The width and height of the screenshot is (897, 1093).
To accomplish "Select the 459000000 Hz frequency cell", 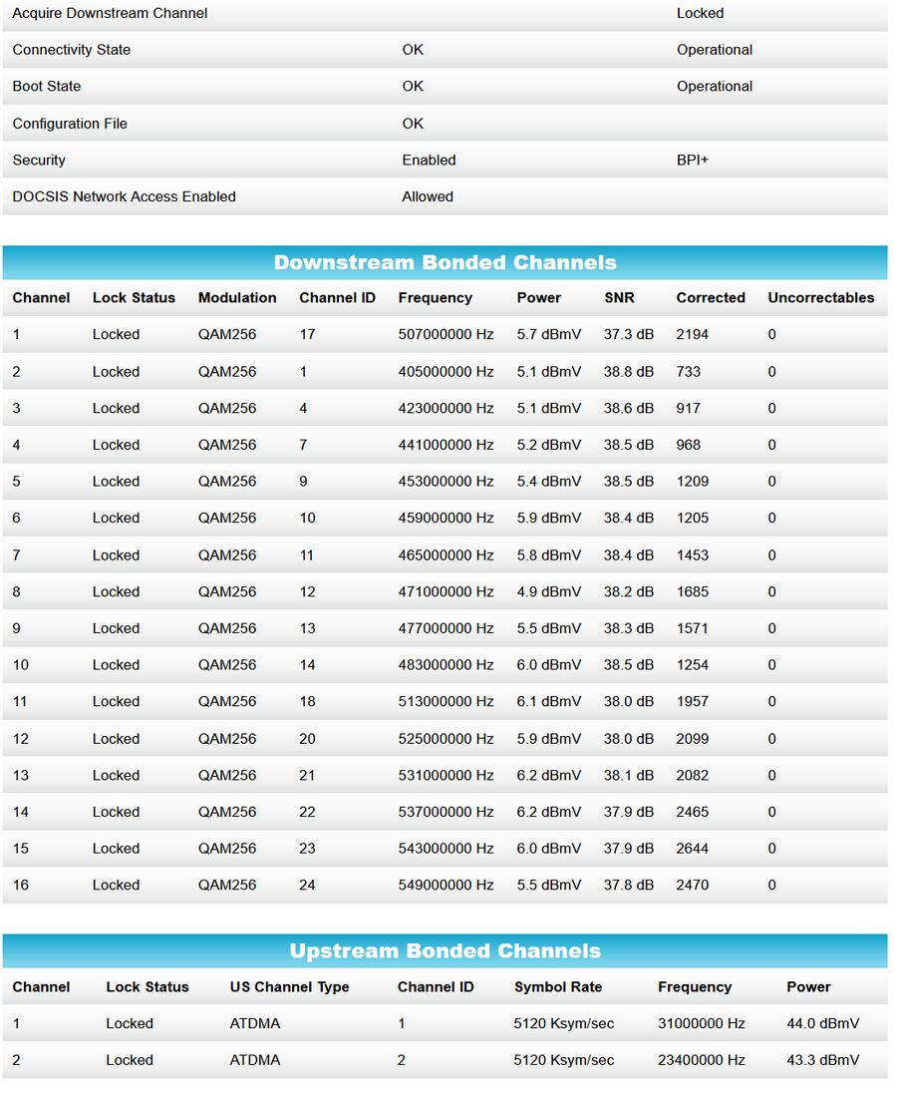I will pos(446,519).
